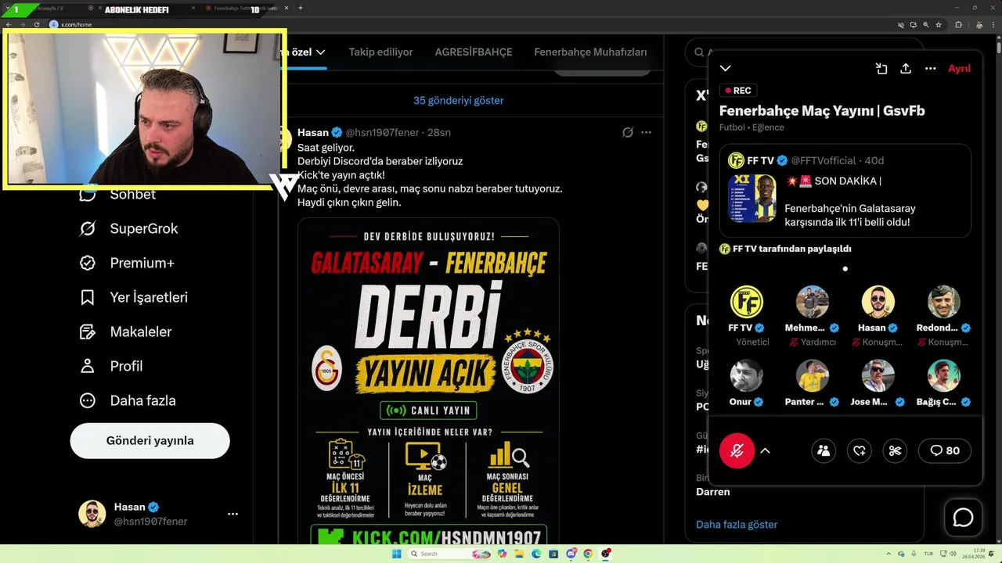
Task: Bookmark the page with the star icon
Action: tap(939, 24)
